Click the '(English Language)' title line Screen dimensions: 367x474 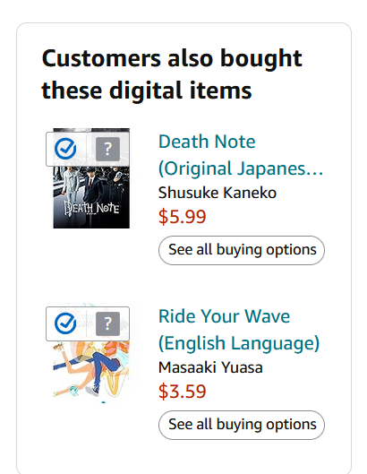point(239,343)
